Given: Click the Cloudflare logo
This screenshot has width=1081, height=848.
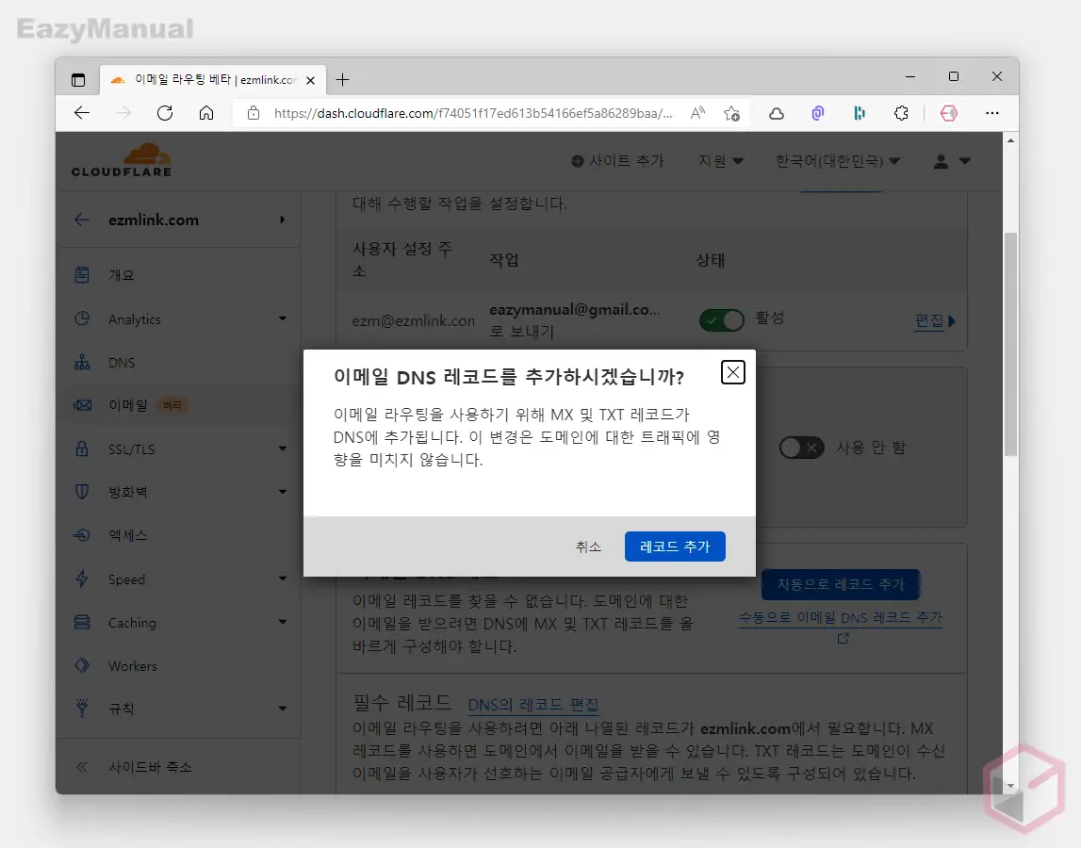Looking at the screenshot, I should click(x=121, y=160).
